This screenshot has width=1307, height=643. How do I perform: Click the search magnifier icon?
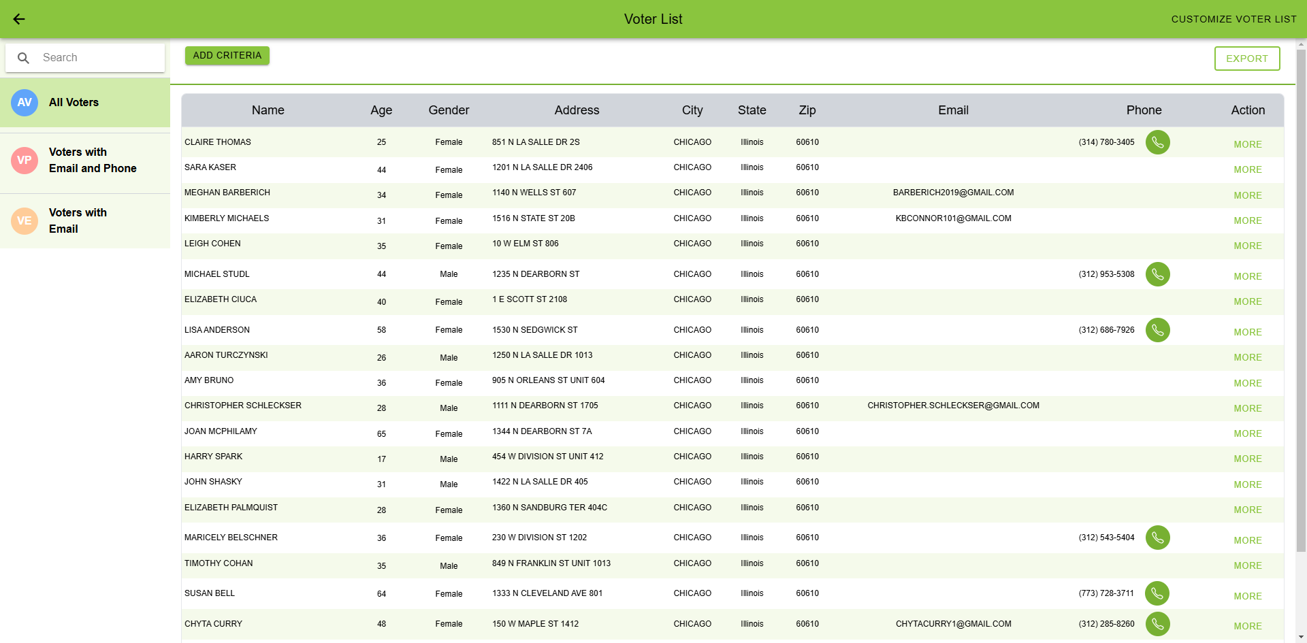tap(23, 58)
